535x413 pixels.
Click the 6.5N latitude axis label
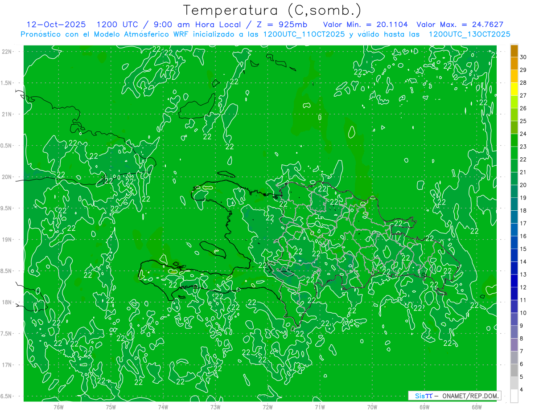(x=6, y=396)
